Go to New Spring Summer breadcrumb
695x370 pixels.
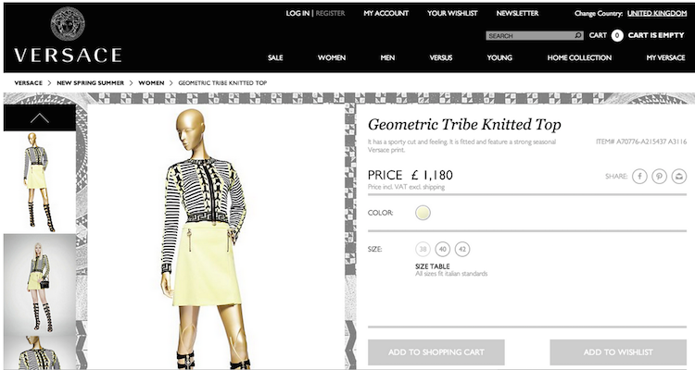pos(91,82)
